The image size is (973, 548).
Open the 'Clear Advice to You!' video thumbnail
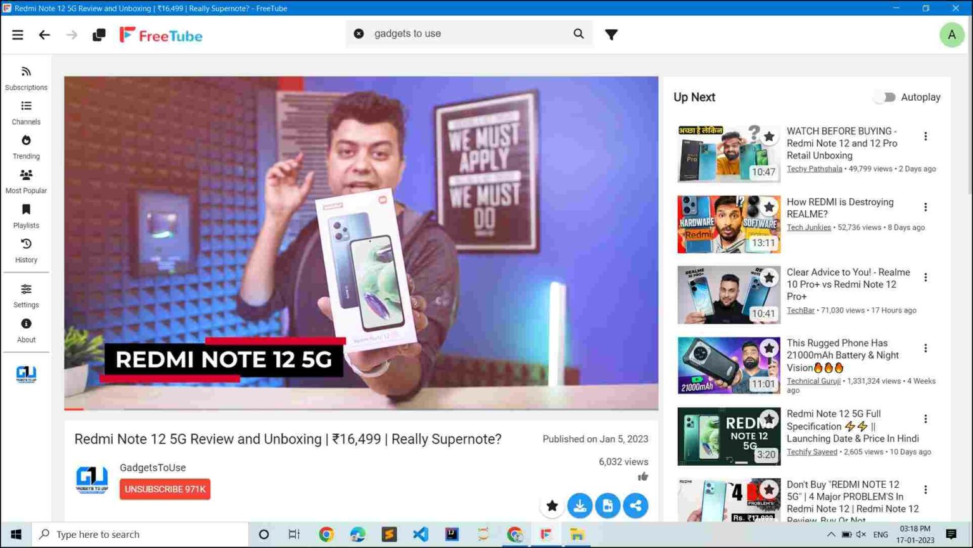(728, 295)
